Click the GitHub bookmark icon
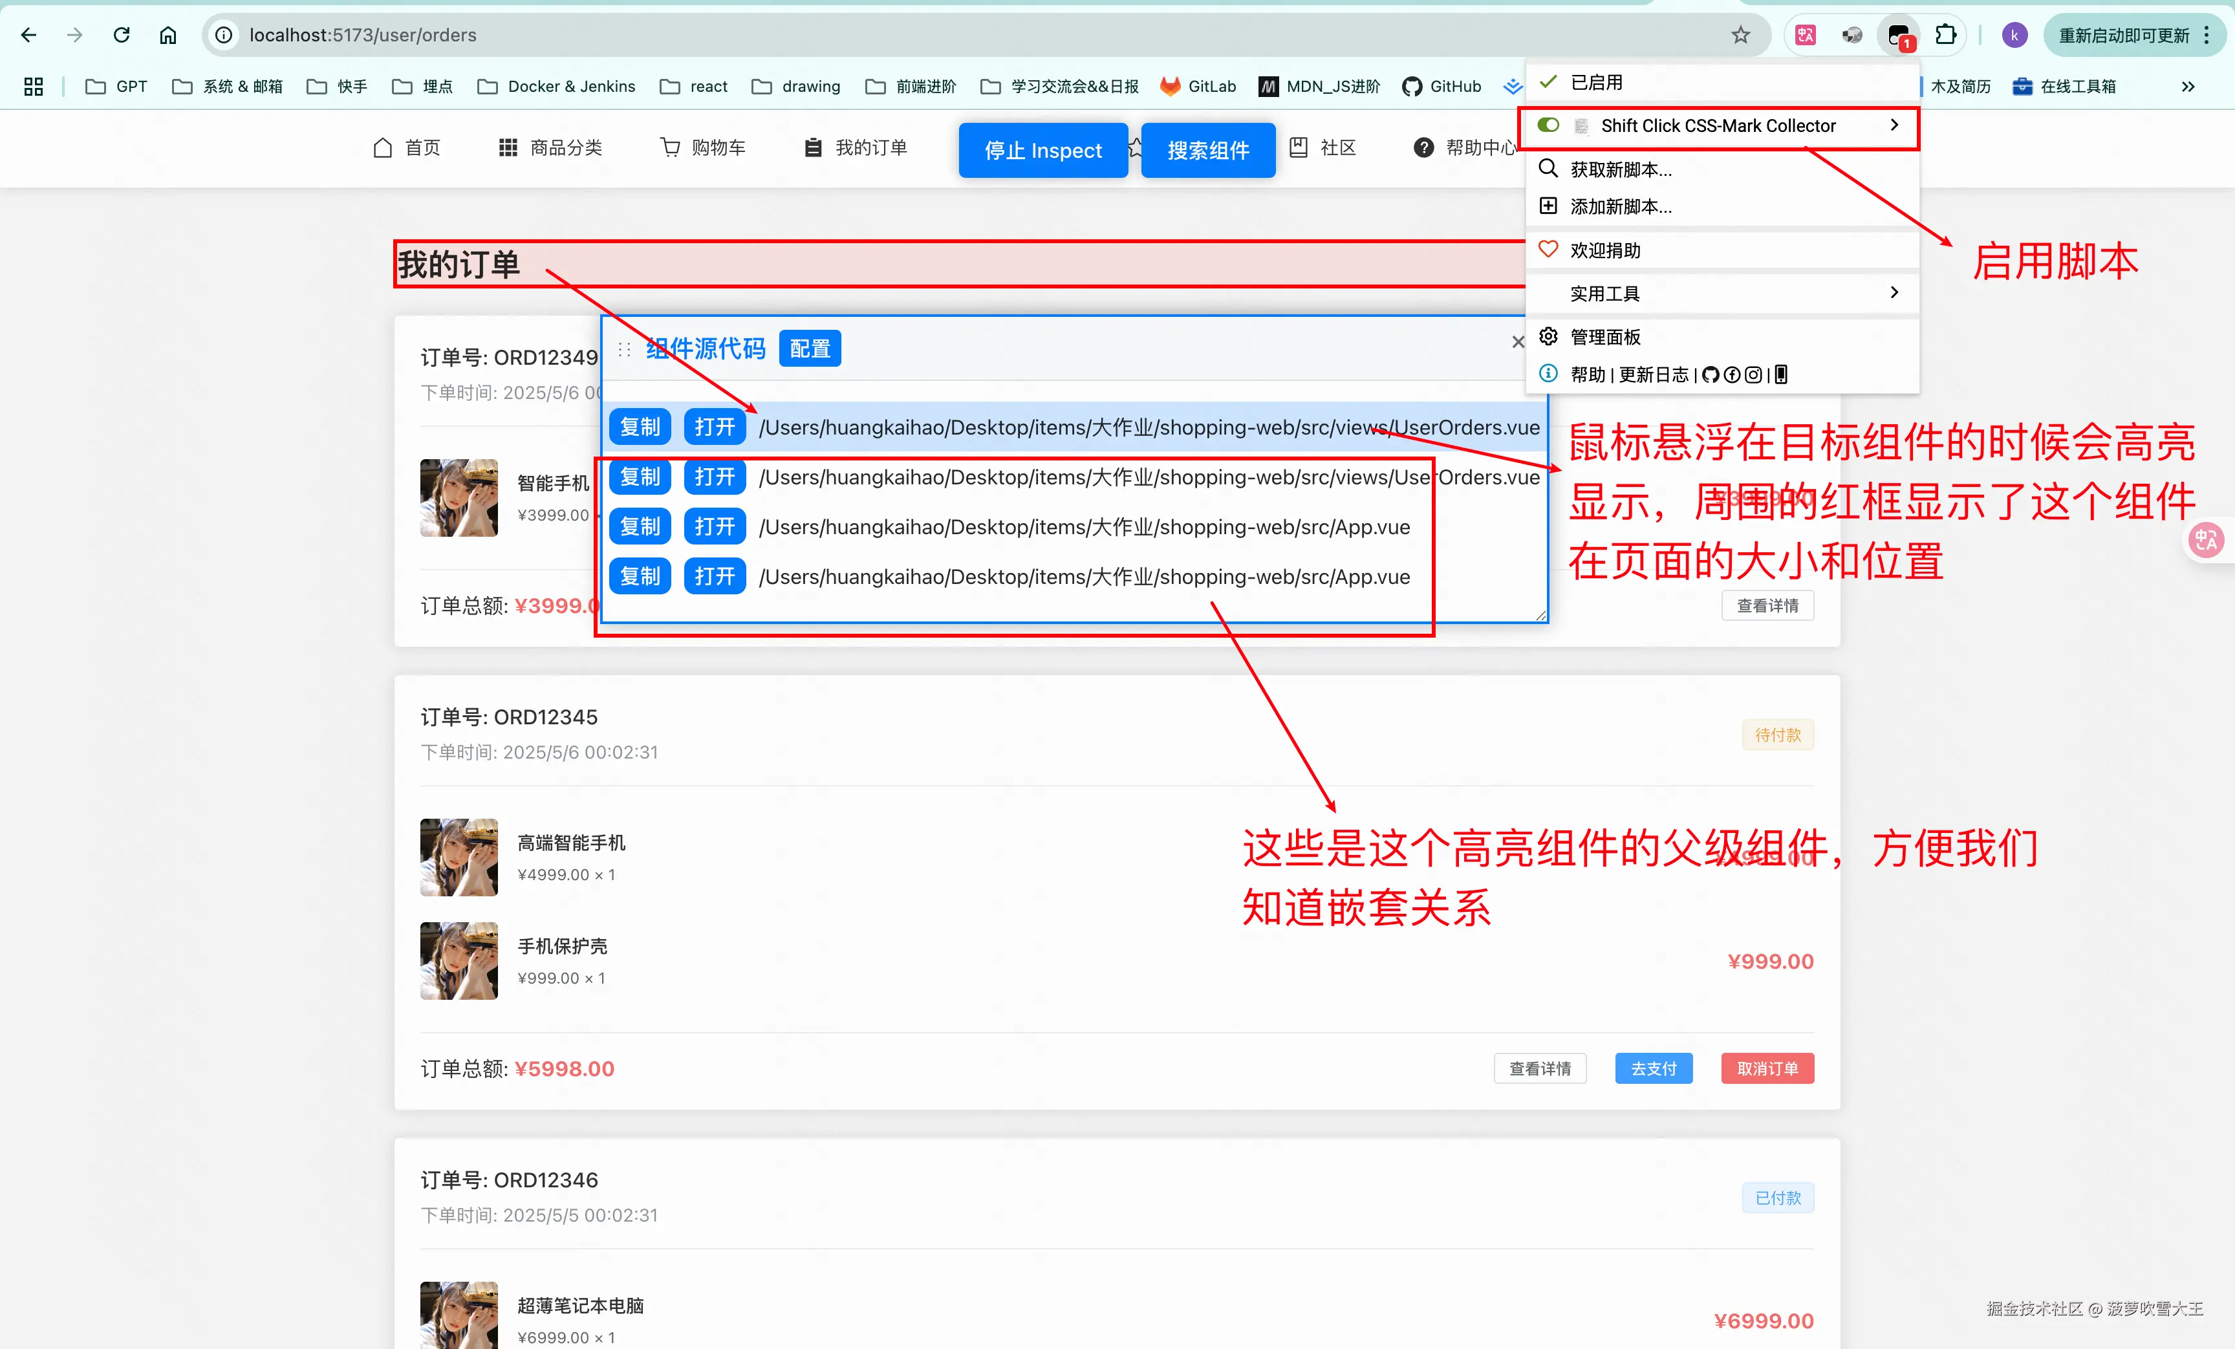 click(x=1411, y=86)
